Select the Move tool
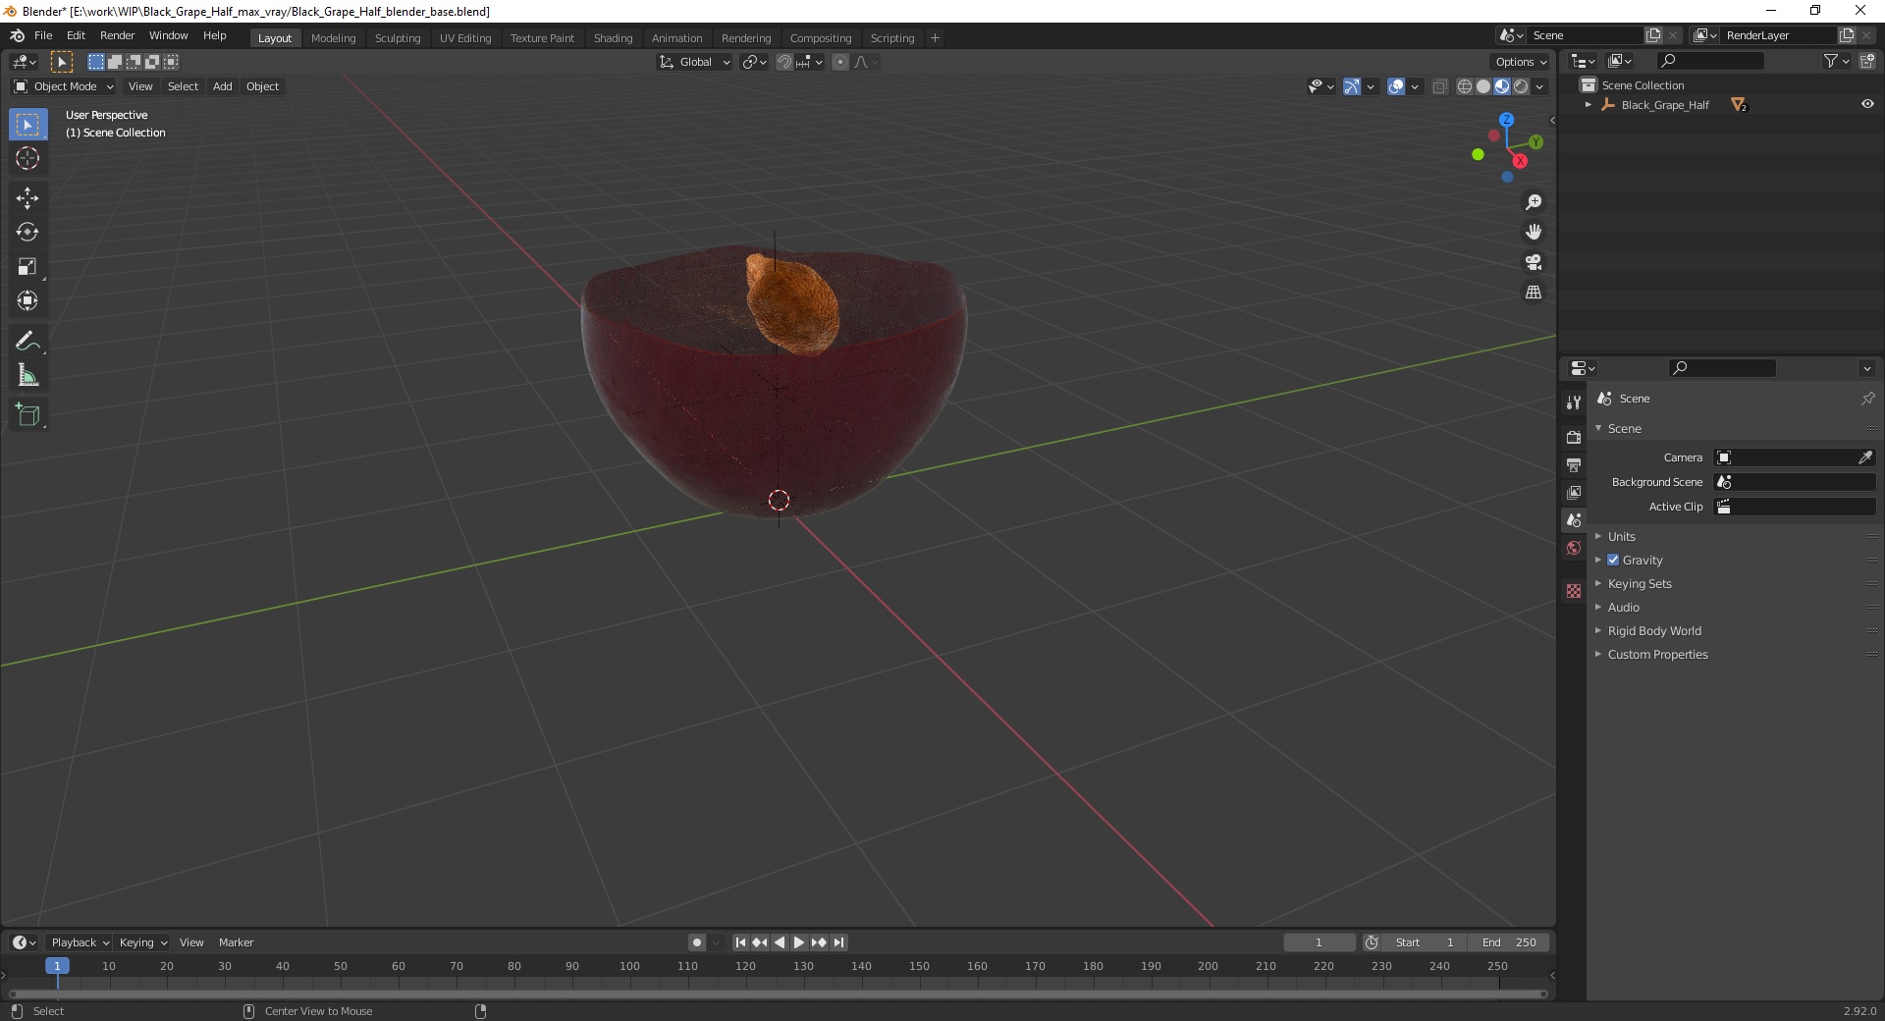The height and width of the screenshot is (1021, 1885). coord(27,198)
